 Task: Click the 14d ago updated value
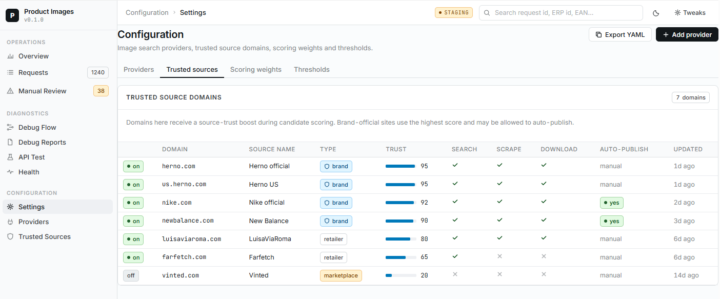[x=686, y=275]
